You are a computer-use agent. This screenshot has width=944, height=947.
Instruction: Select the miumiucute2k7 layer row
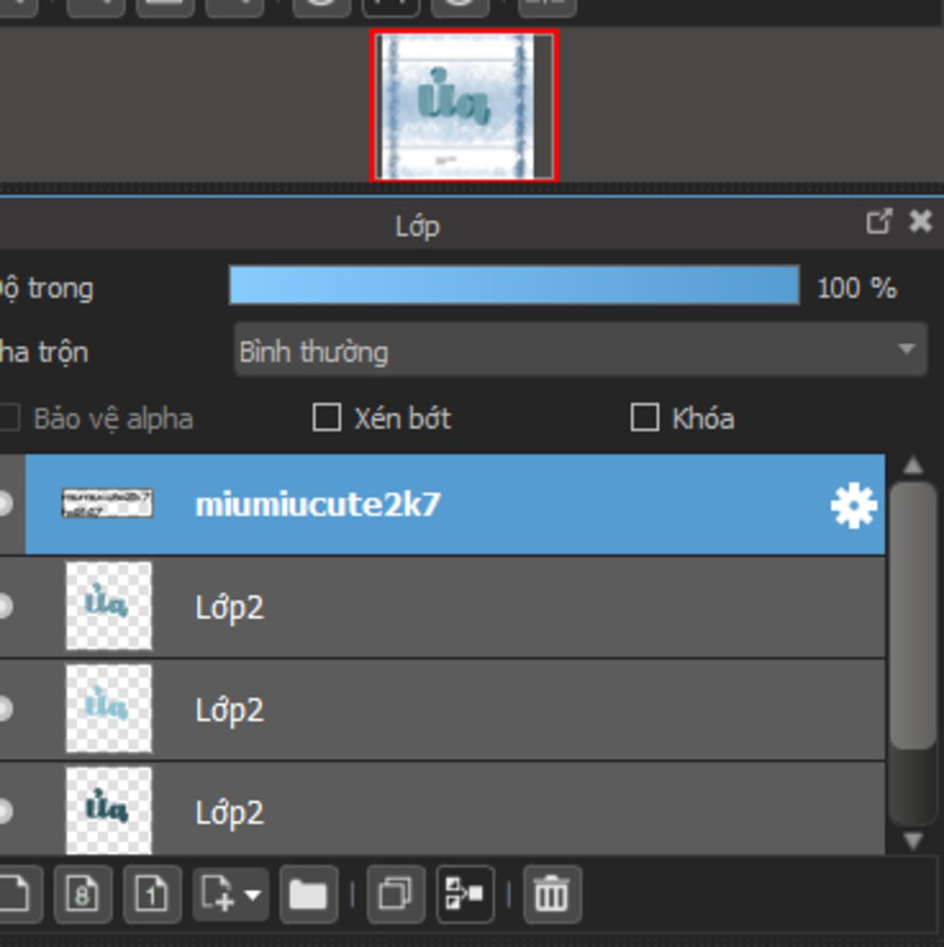click(x=455, y=504)
